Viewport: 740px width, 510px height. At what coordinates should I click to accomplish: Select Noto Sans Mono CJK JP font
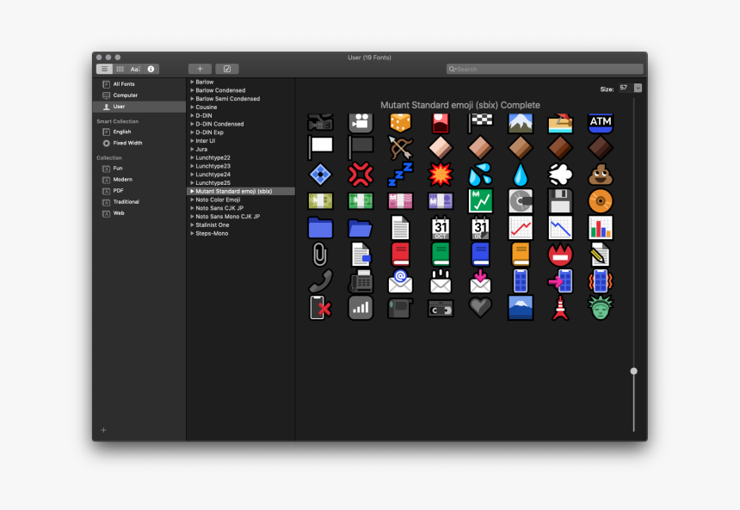(x=241, y=217)
